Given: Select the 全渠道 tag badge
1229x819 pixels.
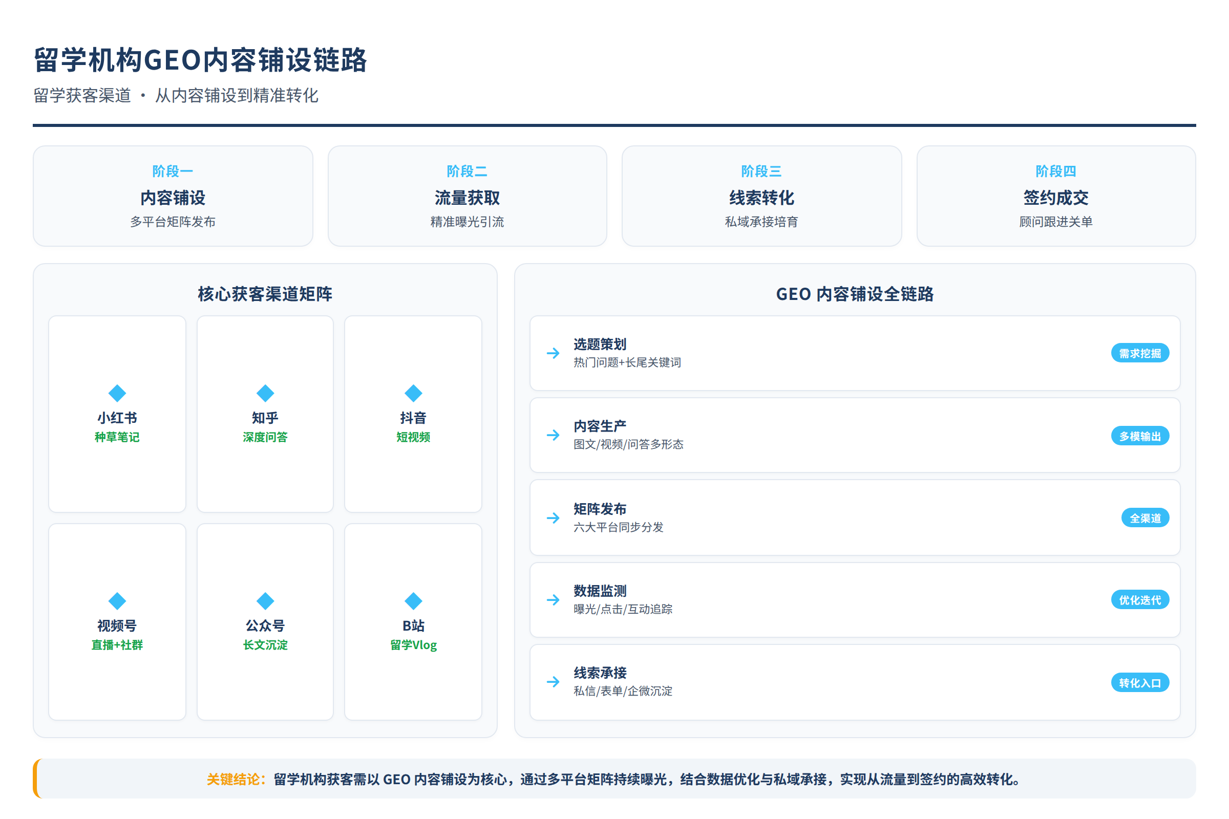Looking at the screenshot, I should point(1145,518).
